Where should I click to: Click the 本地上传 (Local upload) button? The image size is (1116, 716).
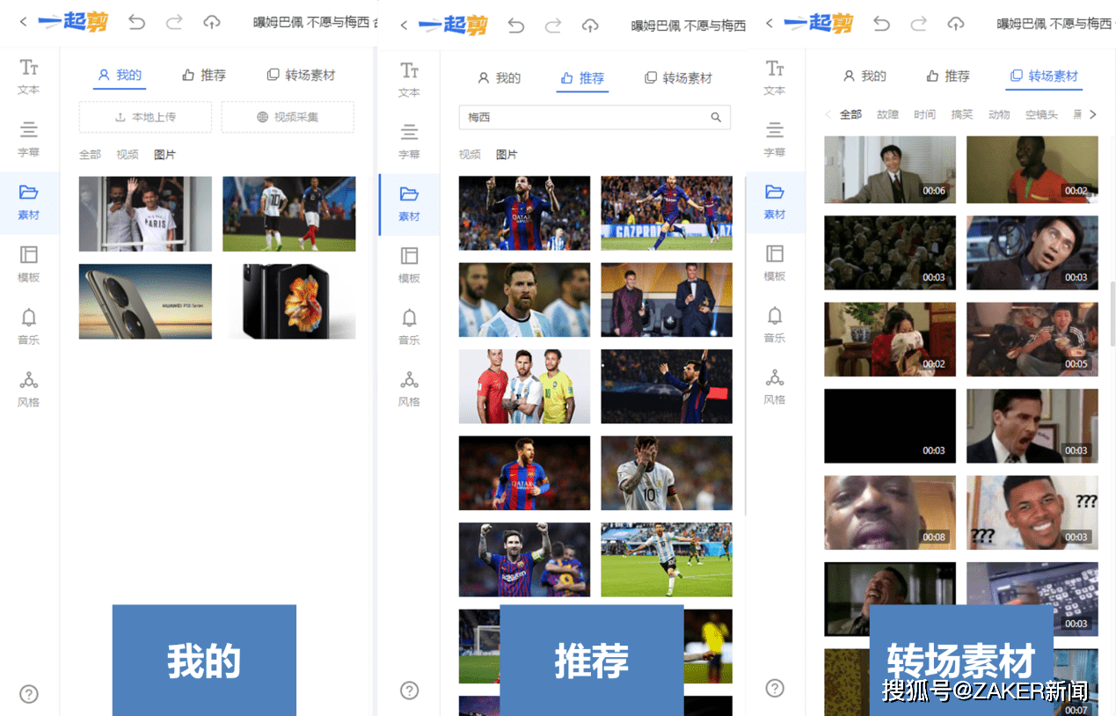(x=145, y=116)
